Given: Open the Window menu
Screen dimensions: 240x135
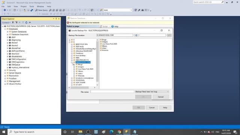Looking at the screenshot, I should pyautogui.click(x=40, y=6).
